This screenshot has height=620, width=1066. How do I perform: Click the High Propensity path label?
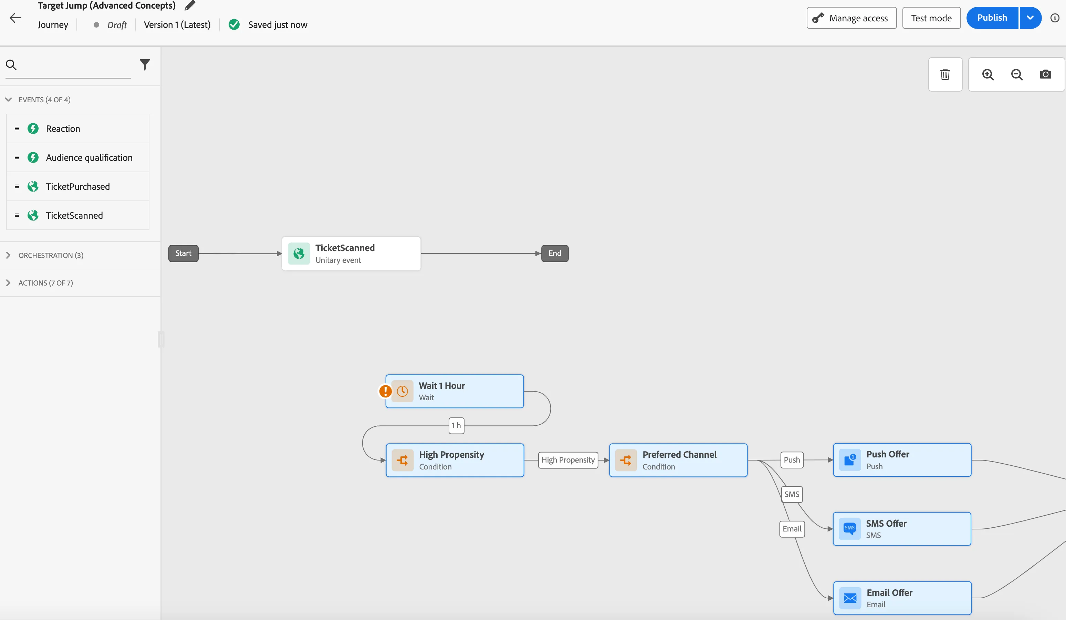tap(568, 460)
